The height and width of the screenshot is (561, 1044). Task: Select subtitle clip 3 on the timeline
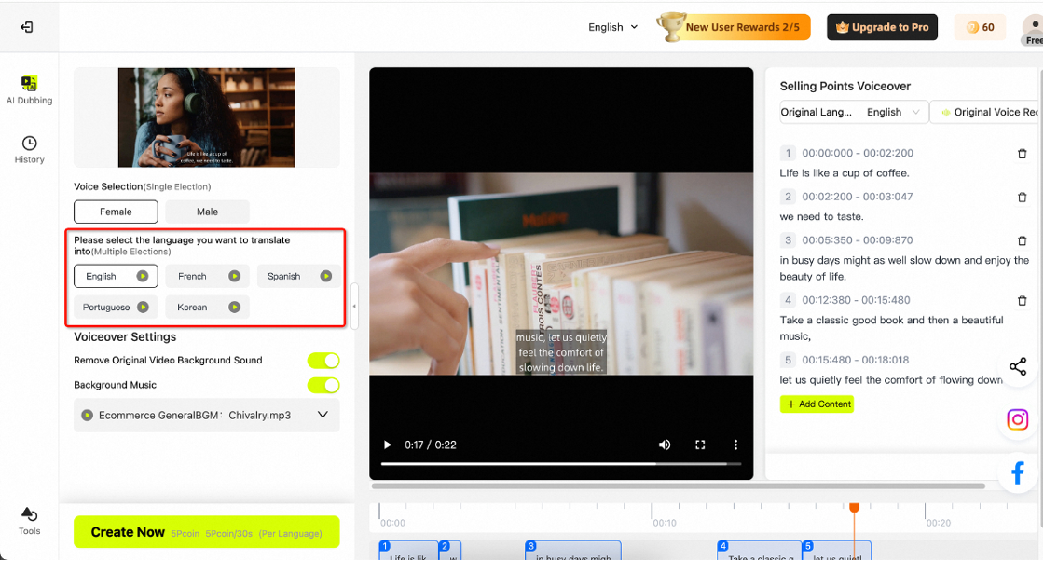pos(572,552)
